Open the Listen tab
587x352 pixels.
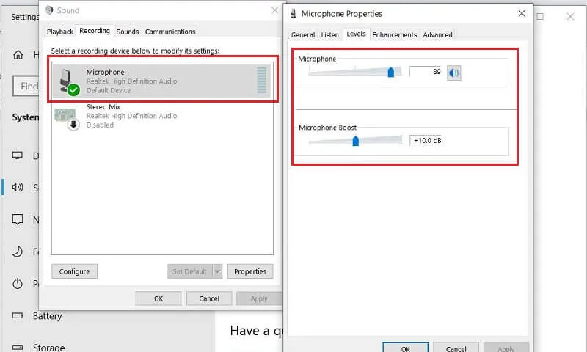(x=330, y=34)
